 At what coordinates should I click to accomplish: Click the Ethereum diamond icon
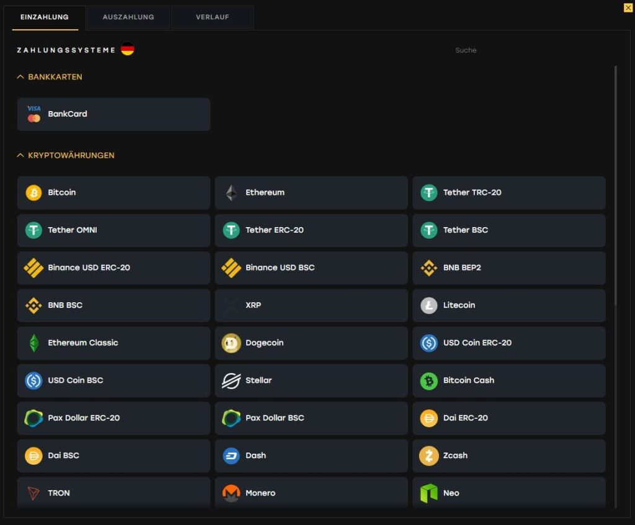(231, 192)
